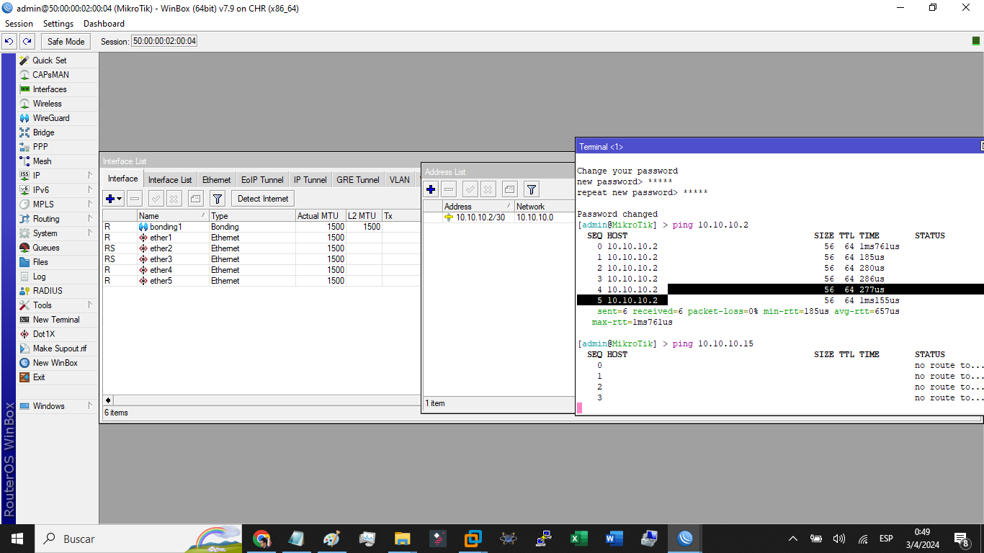Select address 10.10.10.2/30 row
Screen dimensions: 984x553
click(499, 217)
